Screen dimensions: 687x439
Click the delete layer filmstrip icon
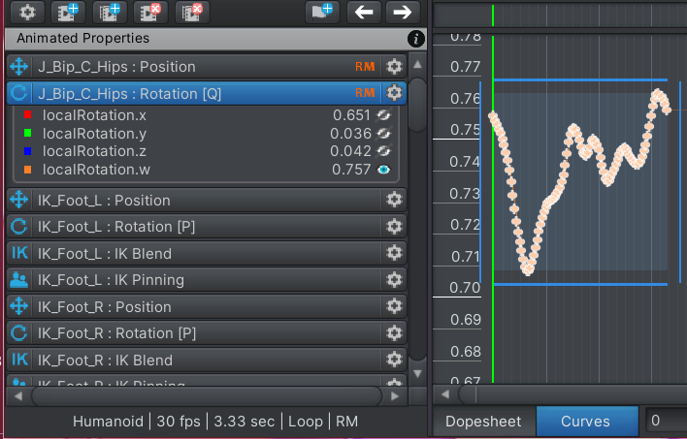tap(192, 12)
